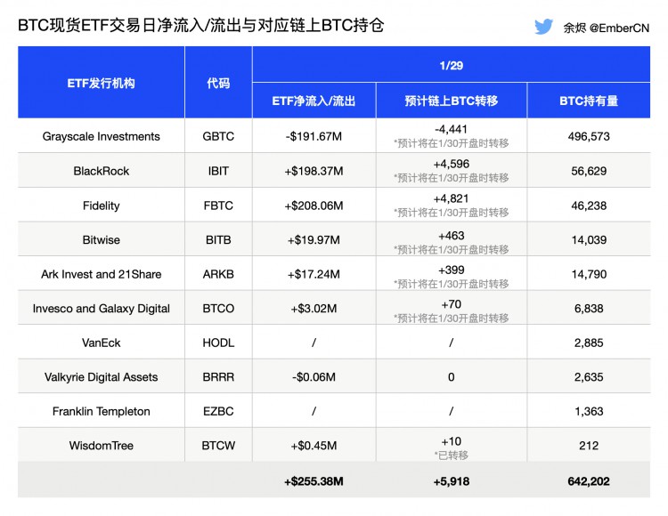
Task: Click the Twitter bird icon
Action: click(543, 27)
